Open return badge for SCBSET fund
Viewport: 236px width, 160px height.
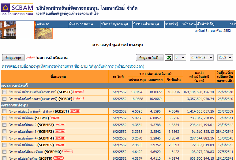coord(75,111)
